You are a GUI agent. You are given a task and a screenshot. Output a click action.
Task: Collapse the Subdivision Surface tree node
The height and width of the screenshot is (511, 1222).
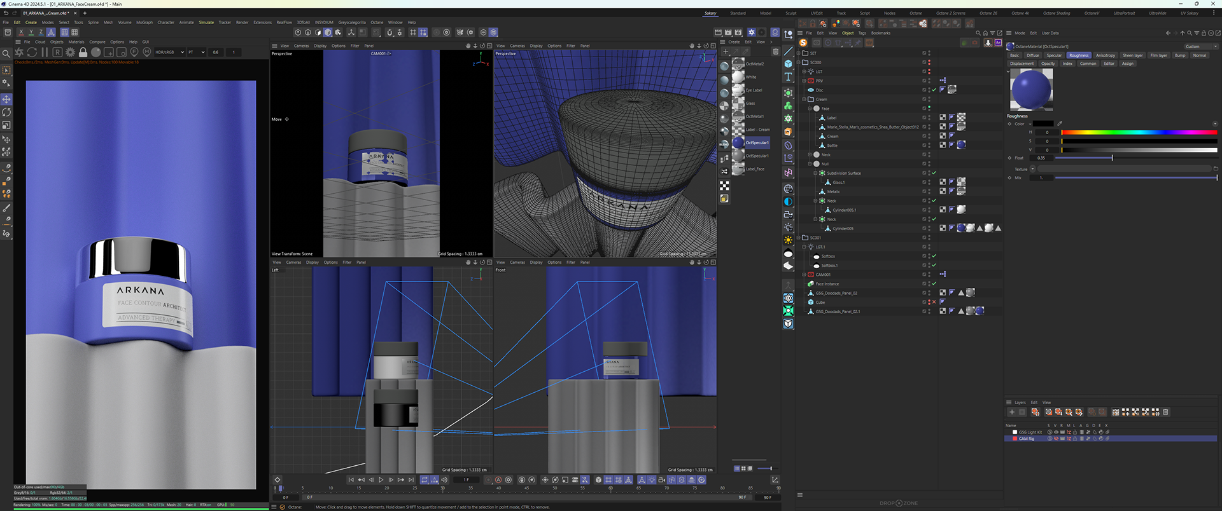point(815,173)
